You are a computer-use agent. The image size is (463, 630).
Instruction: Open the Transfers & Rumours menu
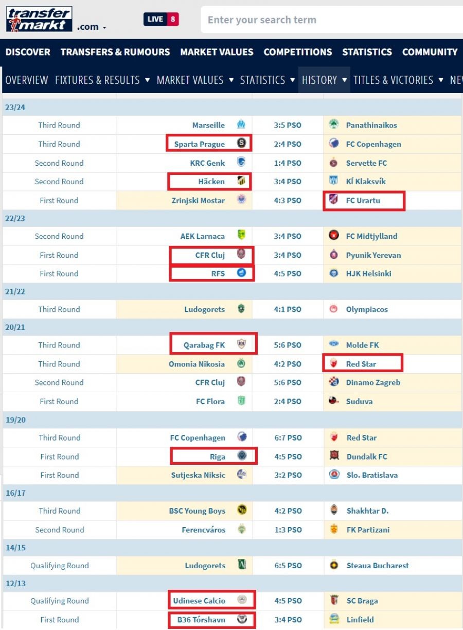115,52
